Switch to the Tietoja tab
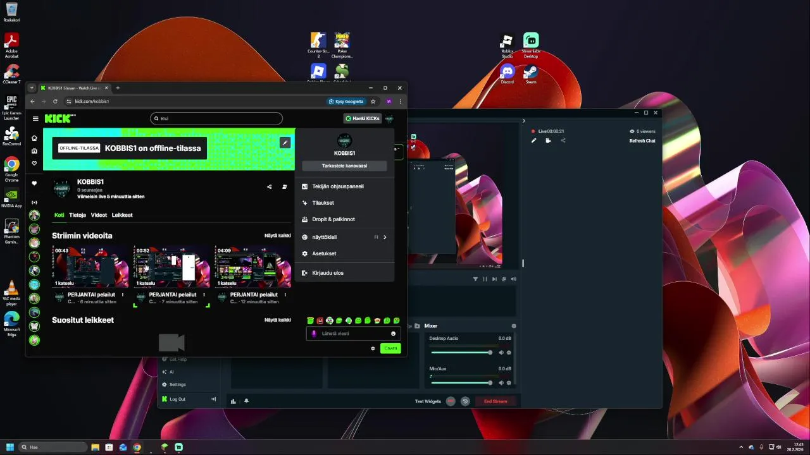 point(77,215)
